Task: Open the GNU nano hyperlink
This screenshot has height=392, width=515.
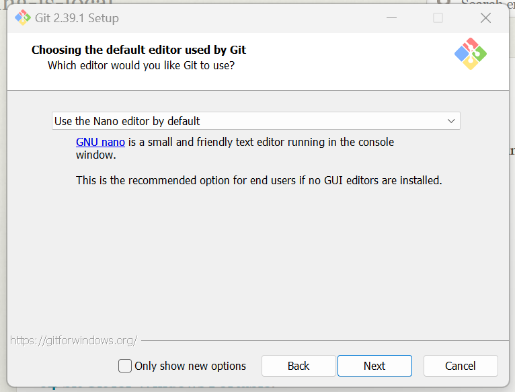Action: (x=100, y=142)
